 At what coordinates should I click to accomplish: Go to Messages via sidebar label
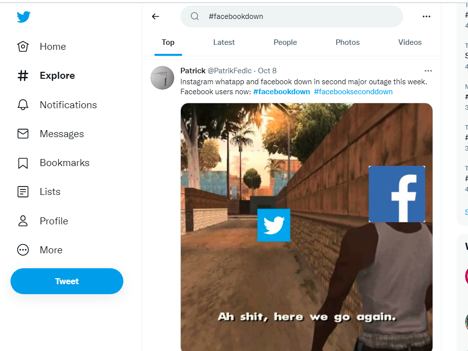(x=62, y=134)
